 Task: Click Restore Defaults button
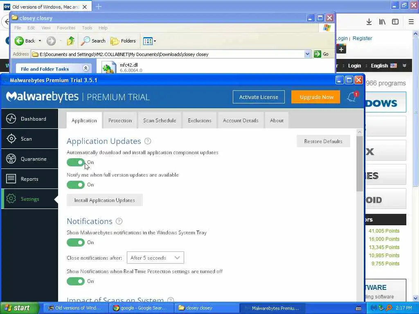tap(323, 141)
